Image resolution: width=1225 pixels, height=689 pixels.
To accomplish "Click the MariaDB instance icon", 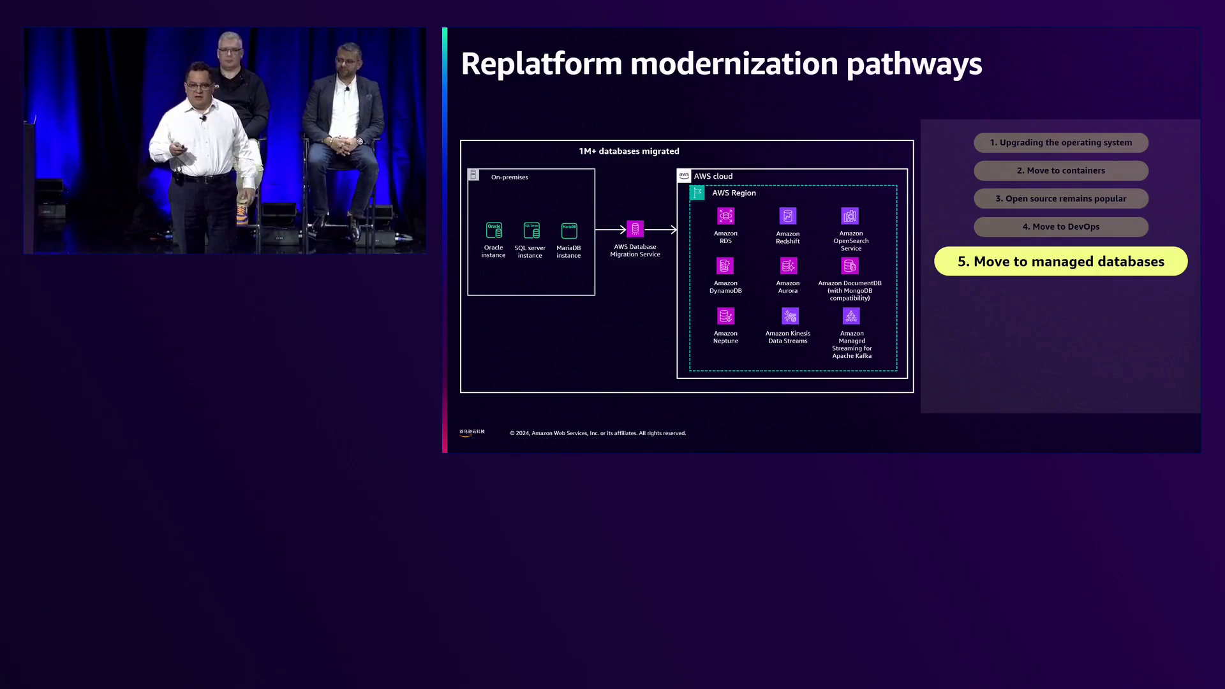I will (569, 230).
